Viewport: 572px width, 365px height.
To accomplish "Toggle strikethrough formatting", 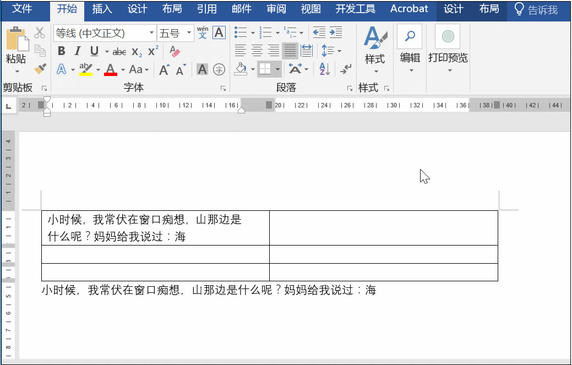I will pos(119,52).
